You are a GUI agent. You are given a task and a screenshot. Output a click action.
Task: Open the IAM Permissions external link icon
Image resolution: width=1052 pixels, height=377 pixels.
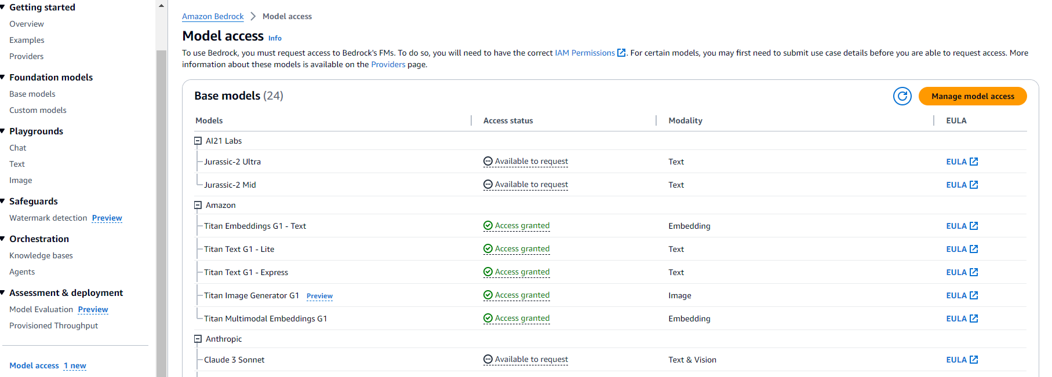(x=621, y=53)
